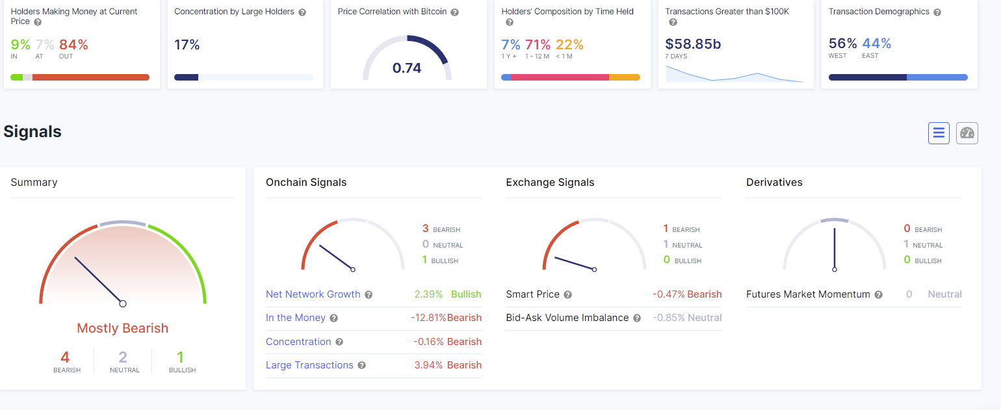
Task: Click help icon next to Net Network Growth
Action: coord(369,295)
